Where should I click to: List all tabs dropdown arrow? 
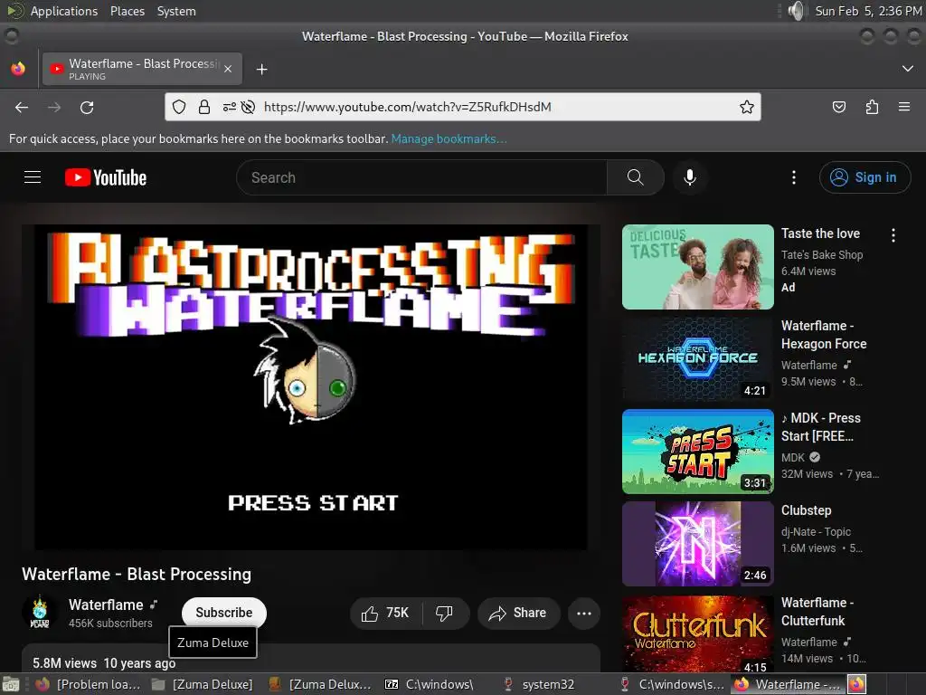pos(908,69)
